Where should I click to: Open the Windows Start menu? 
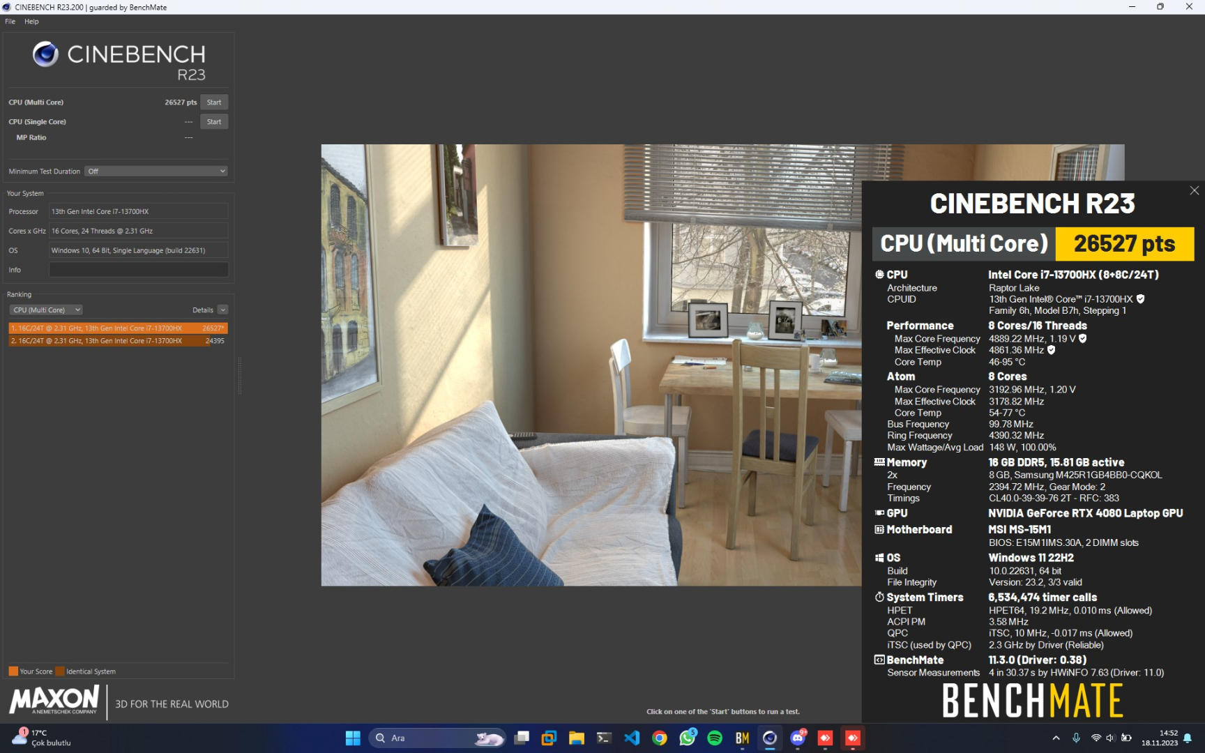coord(353,738)
